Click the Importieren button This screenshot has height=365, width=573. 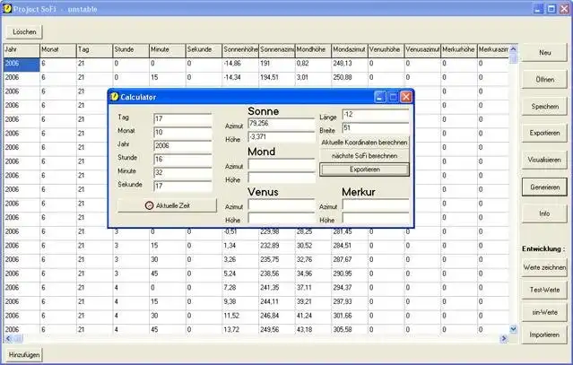(544, 335)
